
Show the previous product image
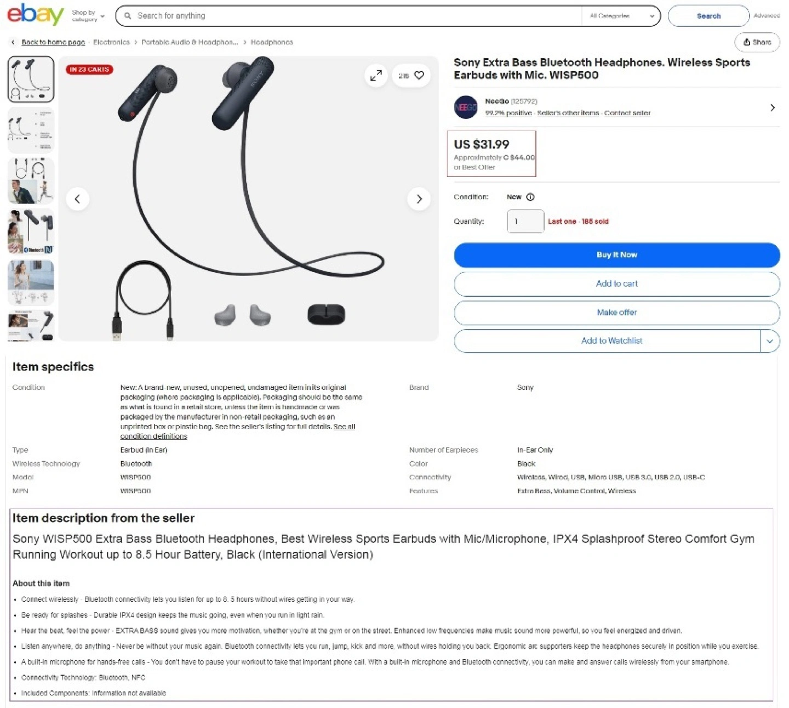tap(77, 199)
